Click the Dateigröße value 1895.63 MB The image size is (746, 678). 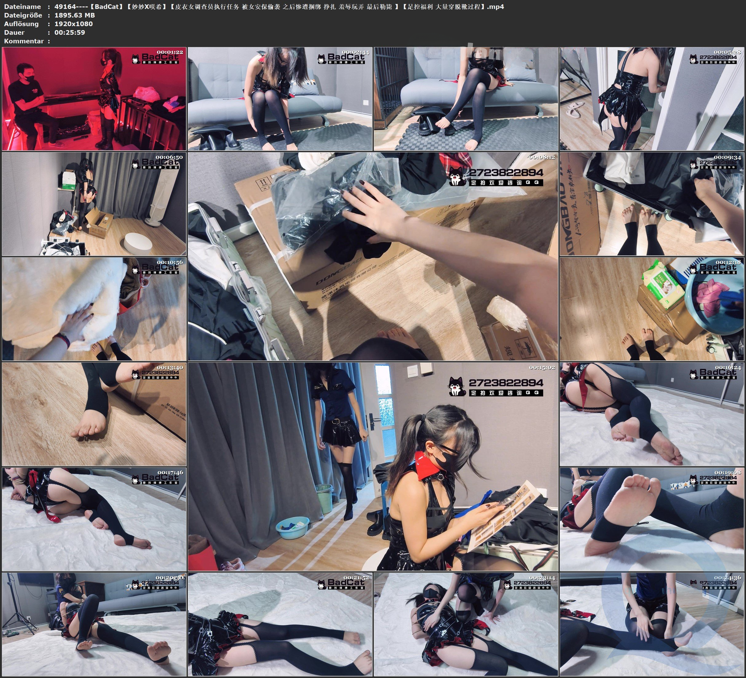[75, 15]
